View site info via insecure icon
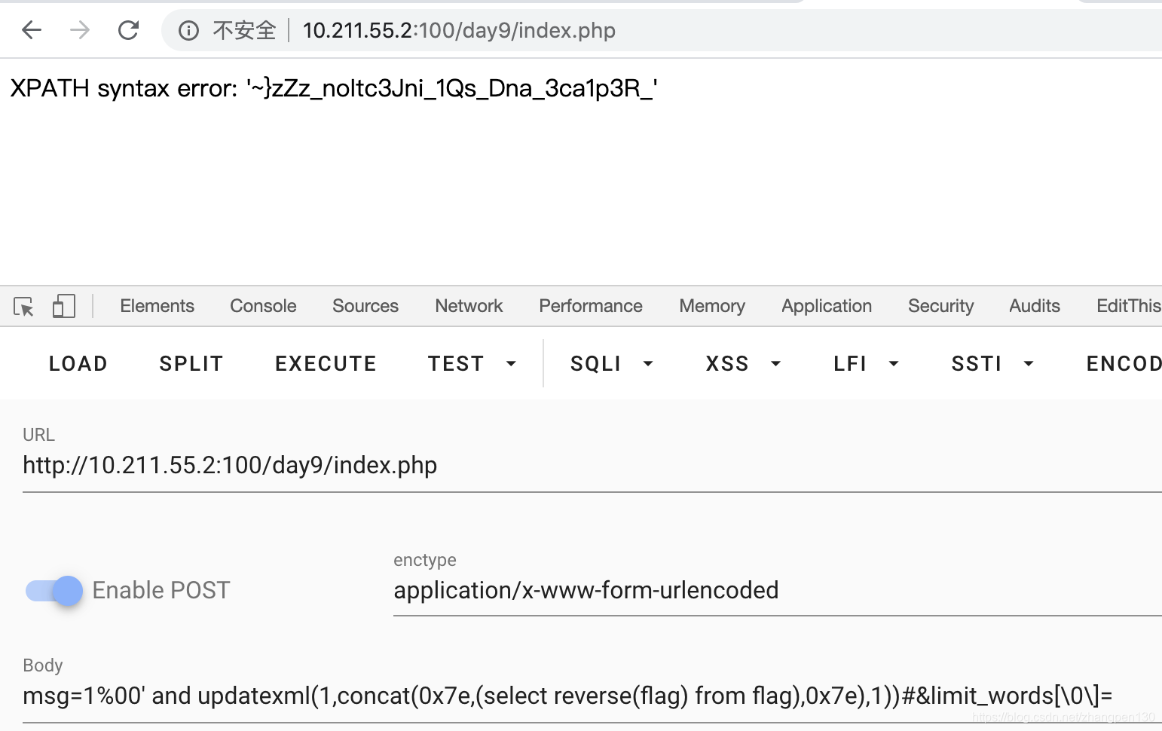The image size is (1162, 731). (x=188, y=30)
